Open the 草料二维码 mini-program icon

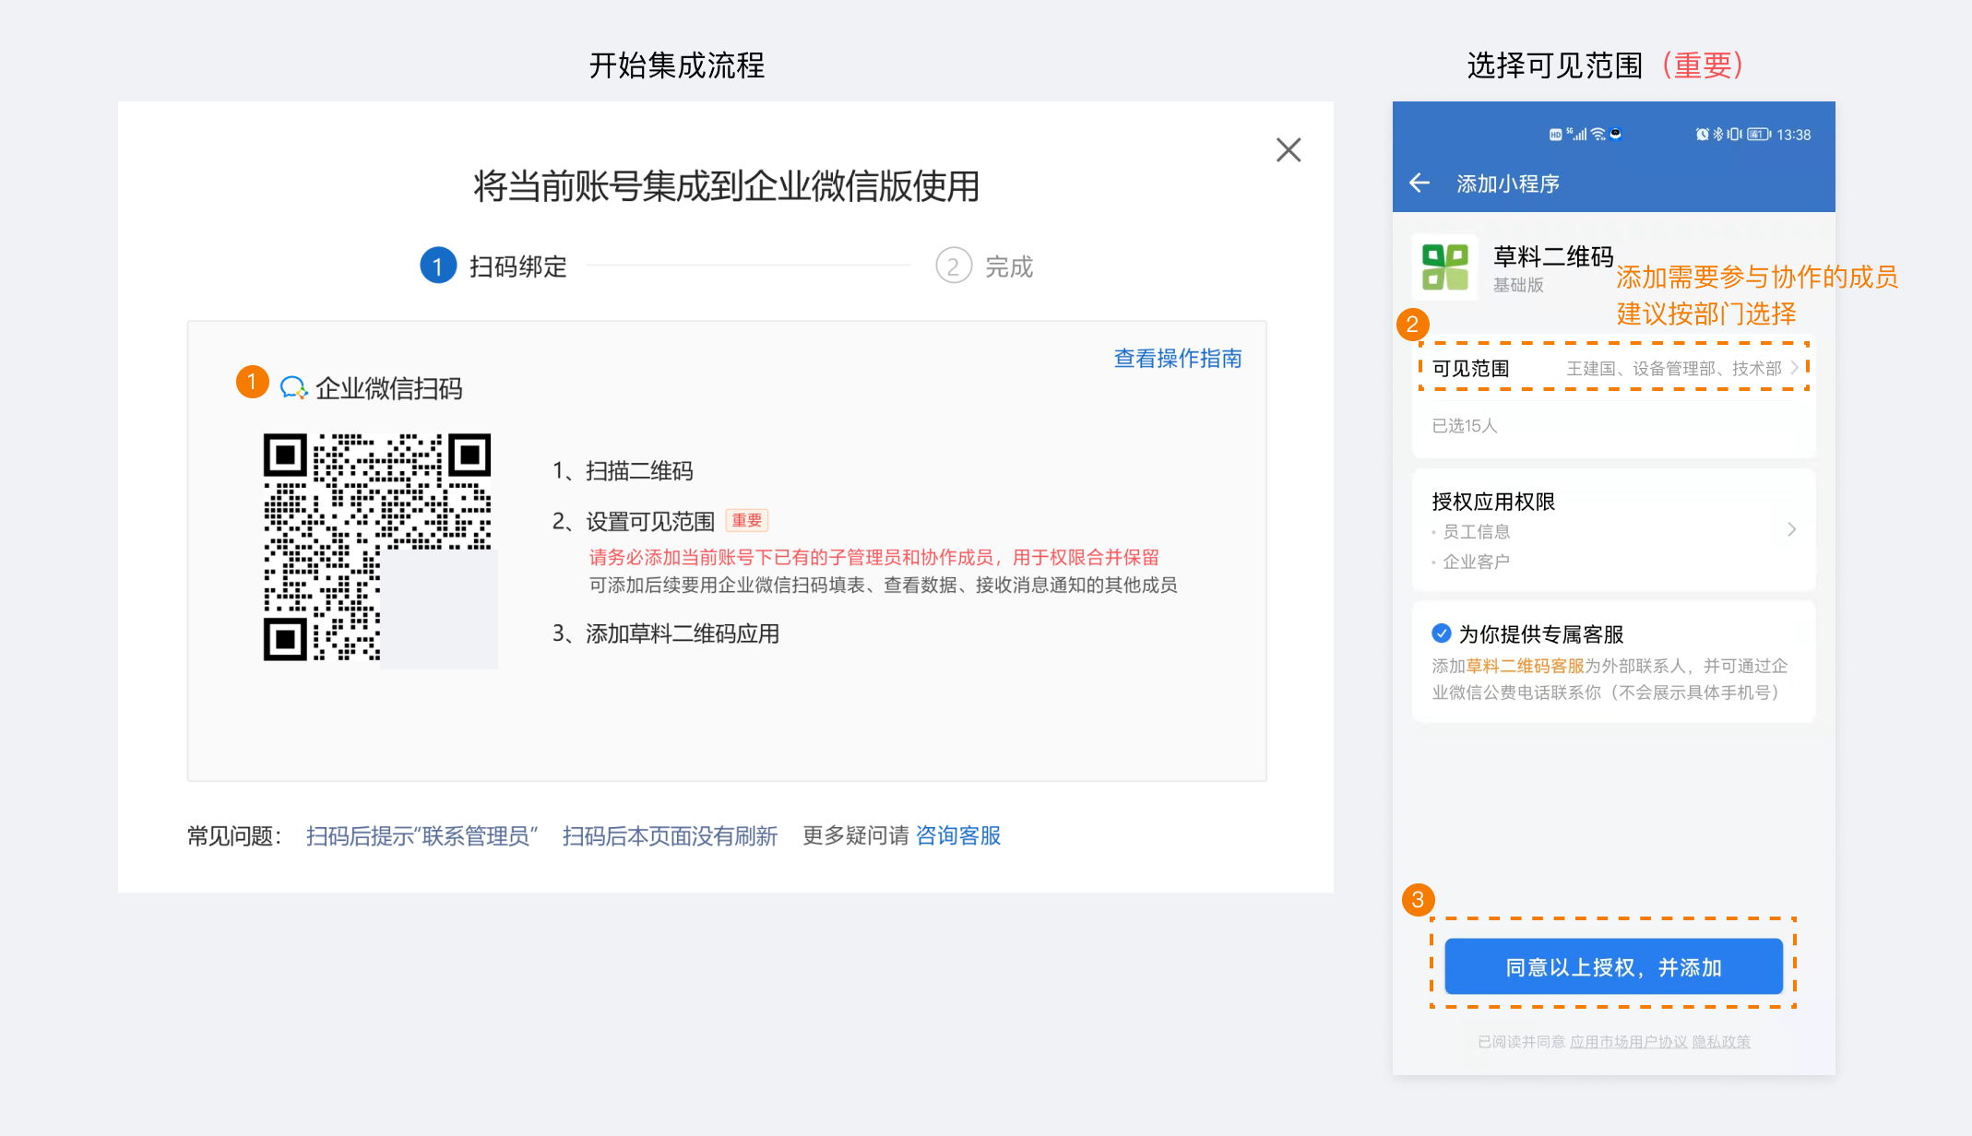pos(1445,267)
